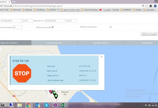Toggle the Afficher les arrêts checkbox

[52, 27]
